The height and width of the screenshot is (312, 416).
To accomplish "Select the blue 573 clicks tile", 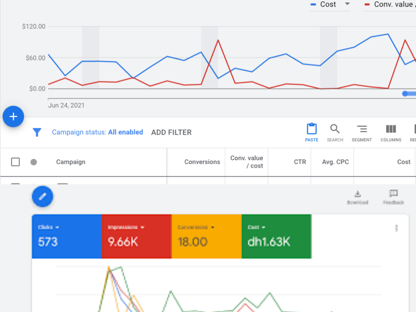I will [67, 236].
